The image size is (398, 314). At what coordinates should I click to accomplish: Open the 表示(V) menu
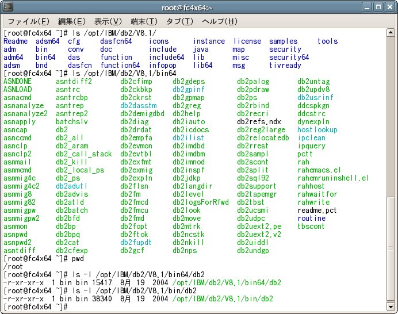[108, 22]
